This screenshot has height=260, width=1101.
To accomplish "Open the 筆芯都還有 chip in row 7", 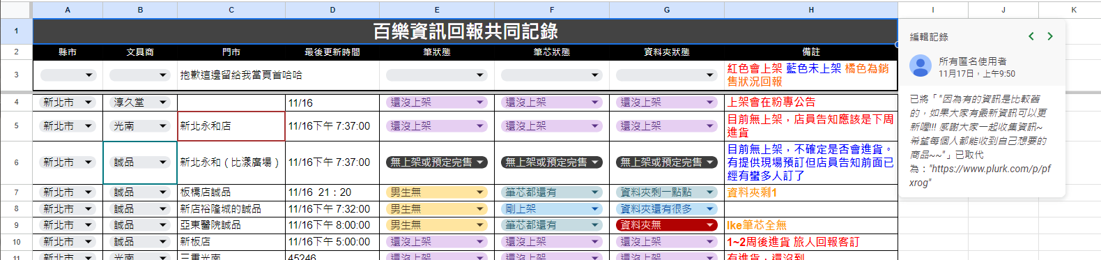I will coord(552,192).
